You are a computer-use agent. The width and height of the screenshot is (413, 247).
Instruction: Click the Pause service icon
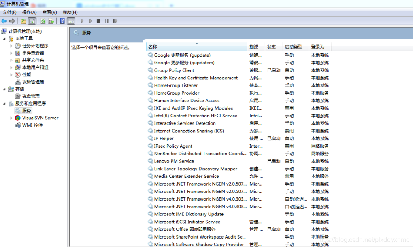[106, 21]
